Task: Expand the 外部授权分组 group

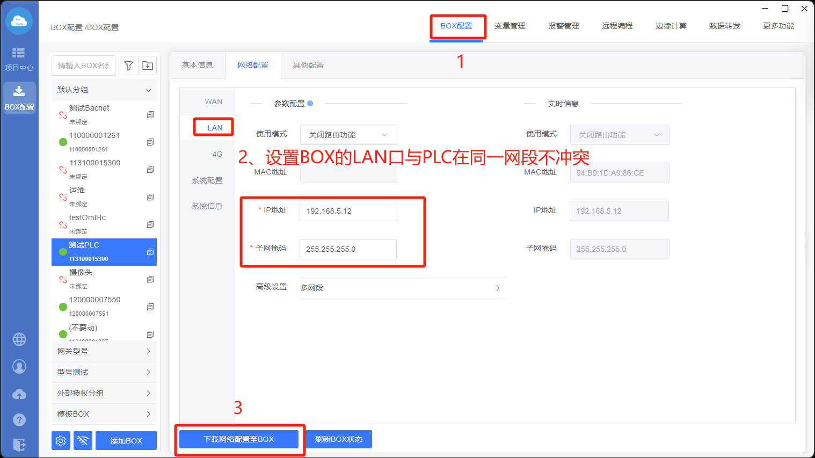Action: [104, 393]
